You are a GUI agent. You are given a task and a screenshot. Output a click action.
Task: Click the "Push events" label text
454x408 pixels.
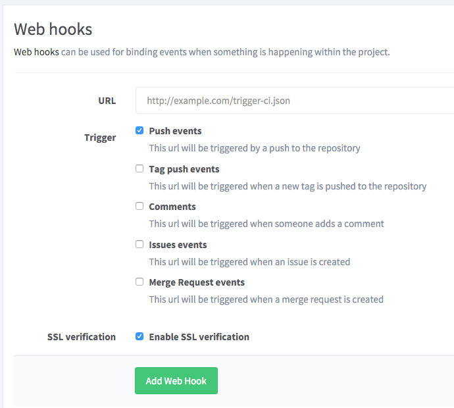click(175, 131)
